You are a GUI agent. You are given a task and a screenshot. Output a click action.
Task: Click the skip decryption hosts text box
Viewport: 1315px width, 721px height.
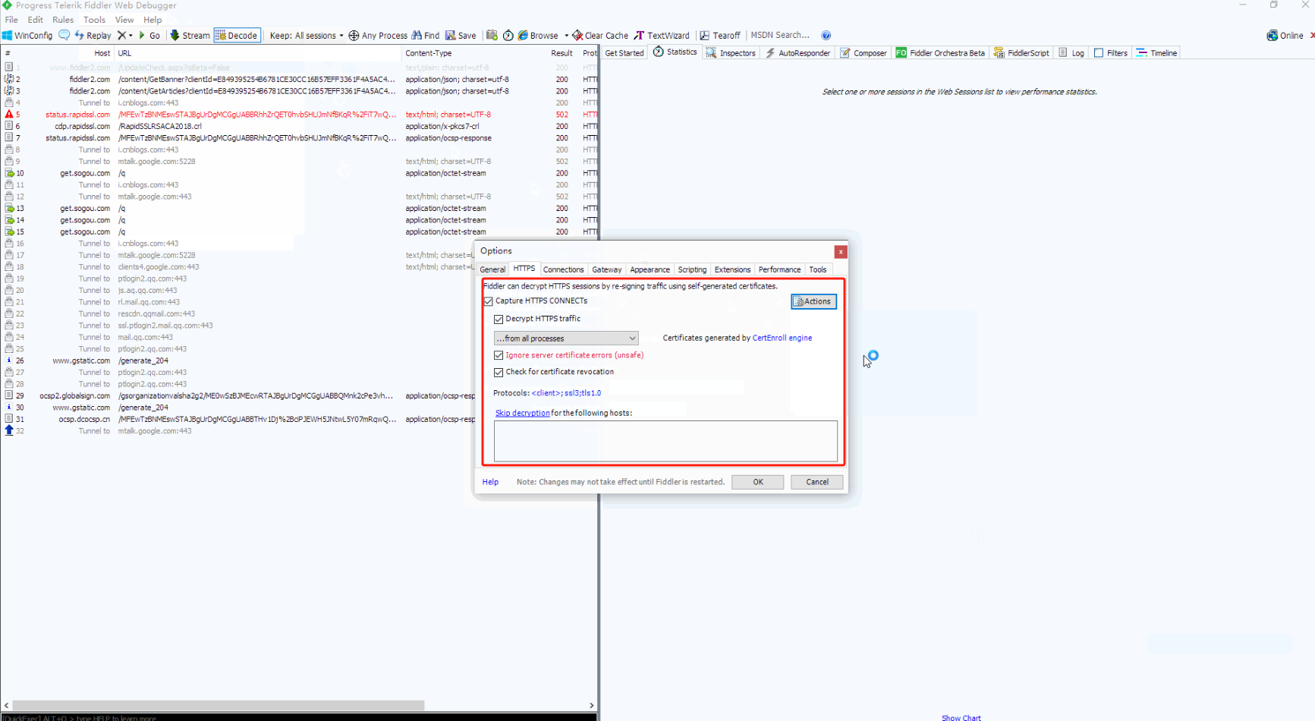coord(665,441)
